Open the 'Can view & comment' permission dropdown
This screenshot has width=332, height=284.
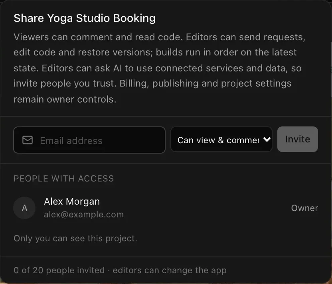[221, 140]
